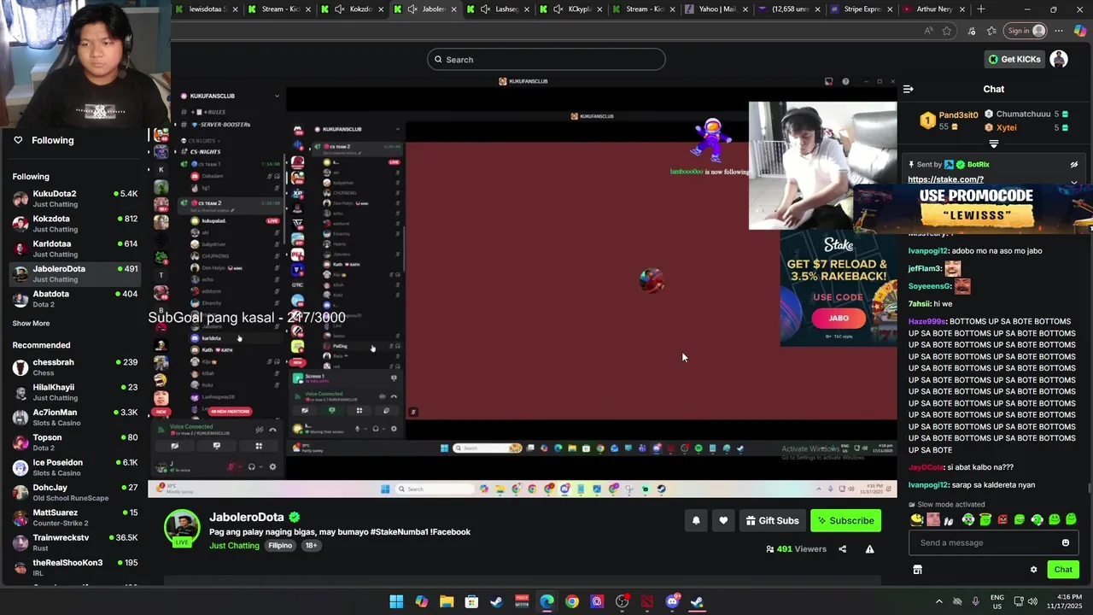The image size is (1093, 615).
Task: Open the user profile avatar next to Get KICKs
Action: click(1059, 59)
